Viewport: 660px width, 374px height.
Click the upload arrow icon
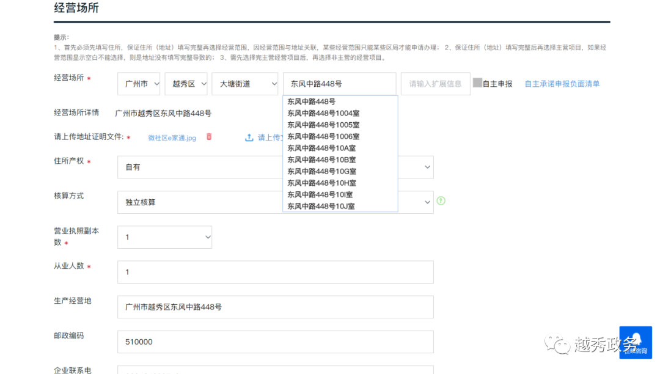(249, 137)
